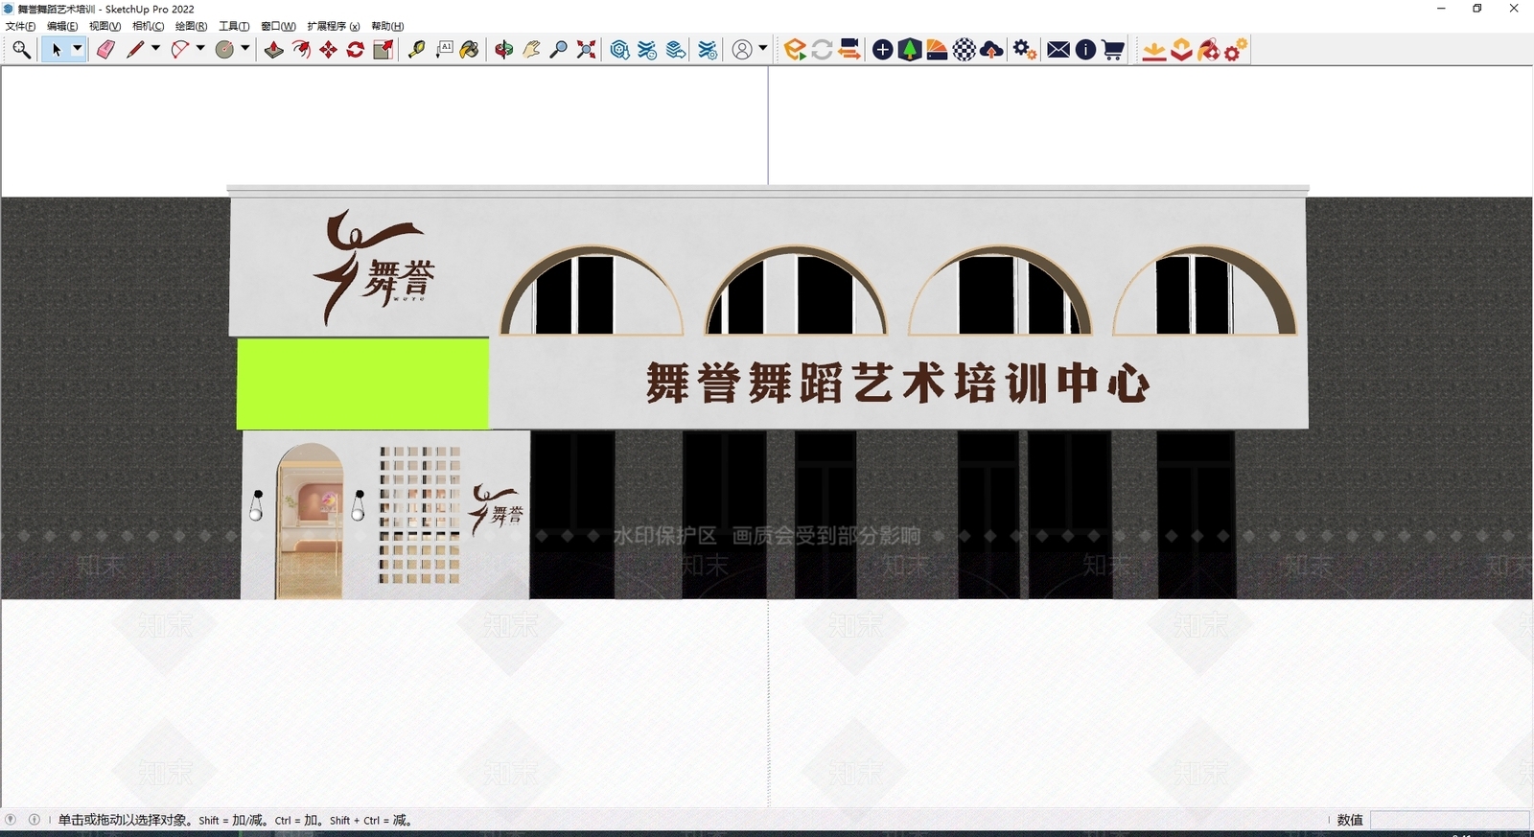Open the 工具(T) menu
1534x837 pixels.
click(234, 26)
